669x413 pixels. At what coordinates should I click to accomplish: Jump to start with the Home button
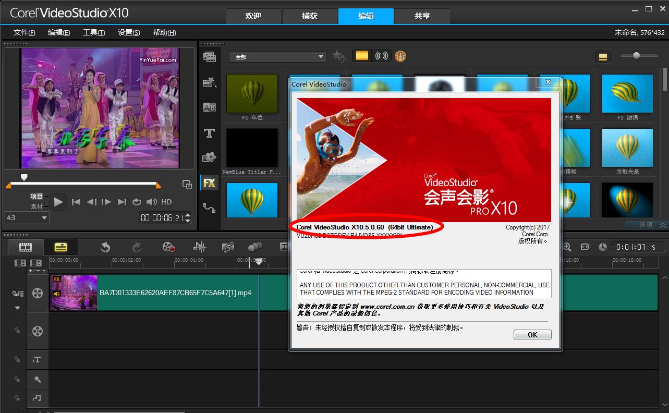point(76,202)
